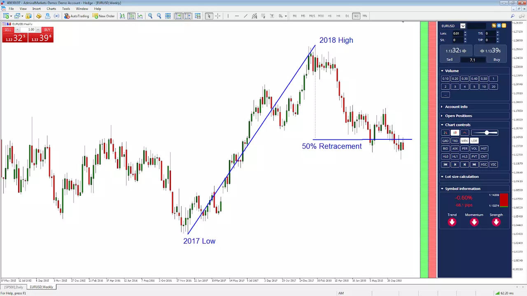Image resolution: width=527 pixels, height=296 pixels.
Task: Toggle VOL volumes button
Action: (x=474, y=148)
